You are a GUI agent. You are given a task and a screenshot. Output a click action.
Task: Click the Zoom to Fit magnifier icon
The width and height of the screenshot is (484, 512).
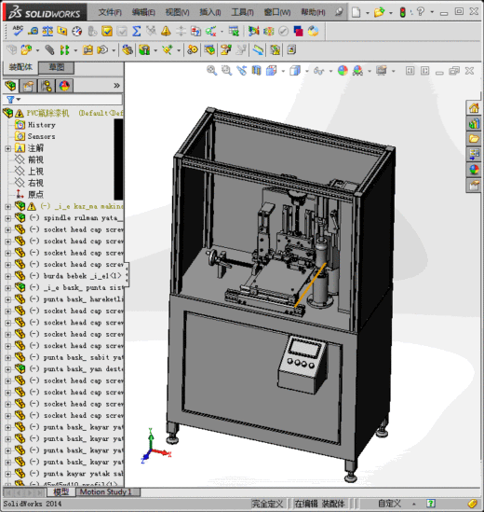point(212,71)
